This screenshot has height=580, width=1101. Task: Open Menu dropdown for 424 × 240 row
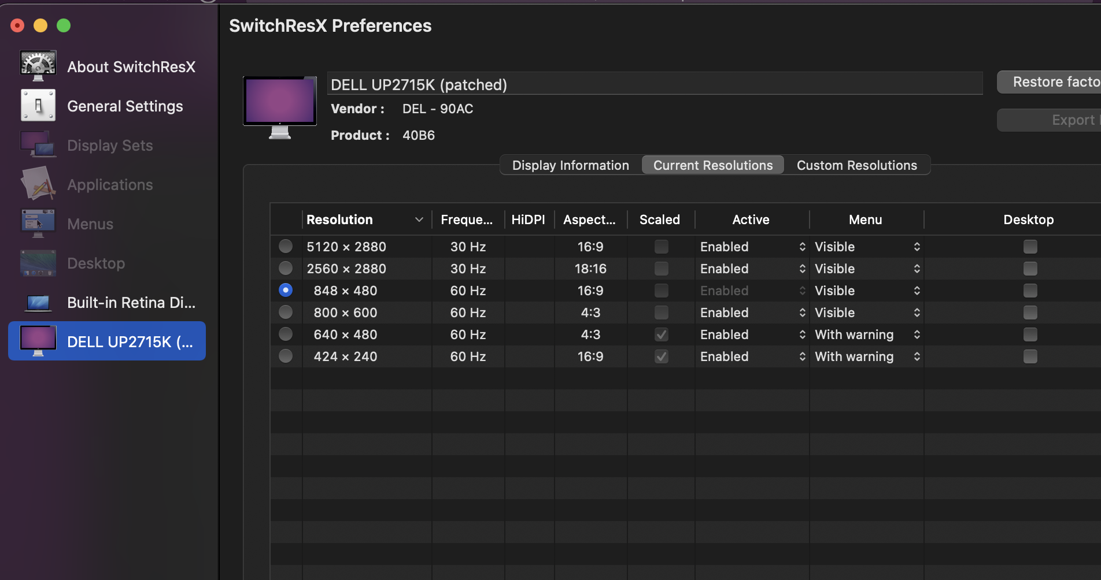click(x=867, y=356)
